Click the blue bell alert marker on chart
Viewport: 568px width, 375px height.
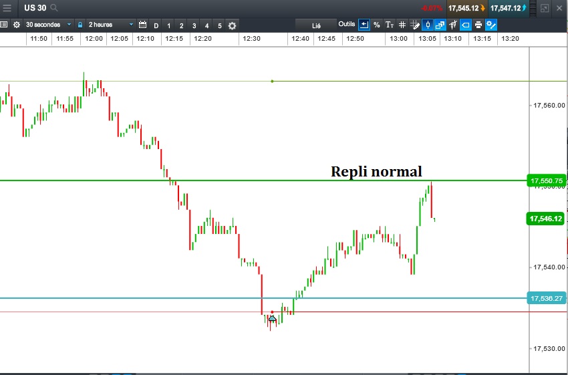click(272, 319)
